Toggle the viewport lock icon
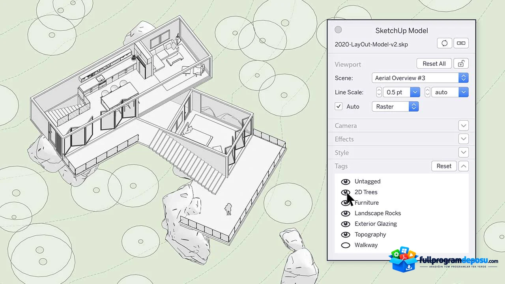The height and width of the screenshot is (284, 505). pos(461,64)
